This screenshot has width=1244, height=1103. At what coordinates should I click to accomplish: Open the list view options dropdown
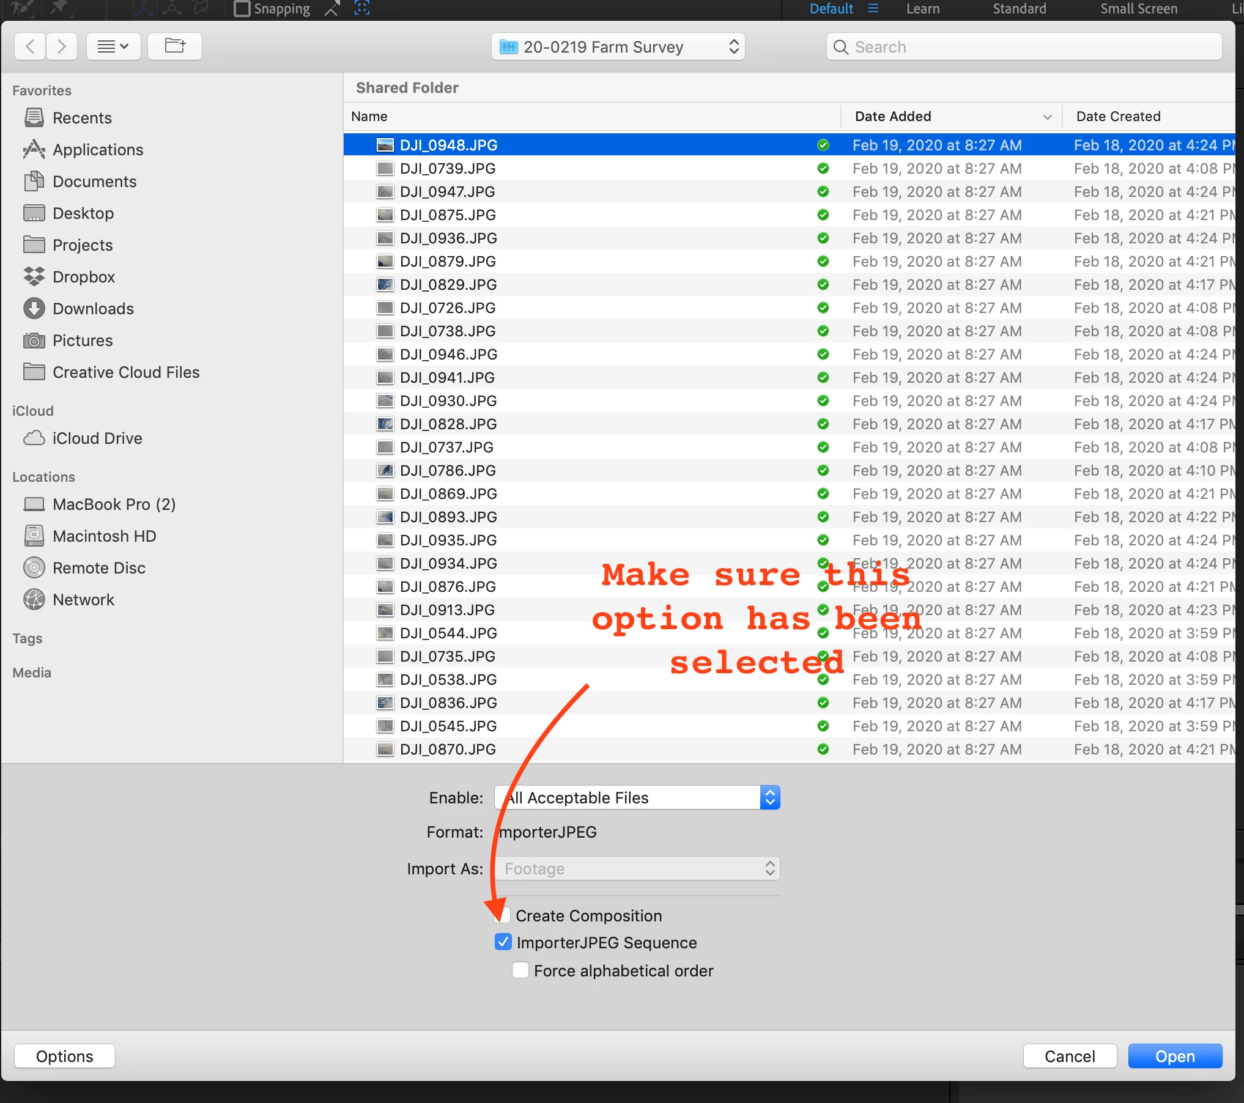pos(113,46)
